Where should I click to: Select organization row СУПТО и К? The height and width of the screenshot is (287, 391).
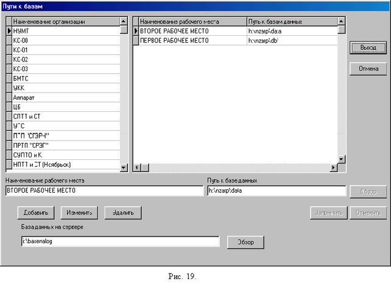click(x=66, y=155)
